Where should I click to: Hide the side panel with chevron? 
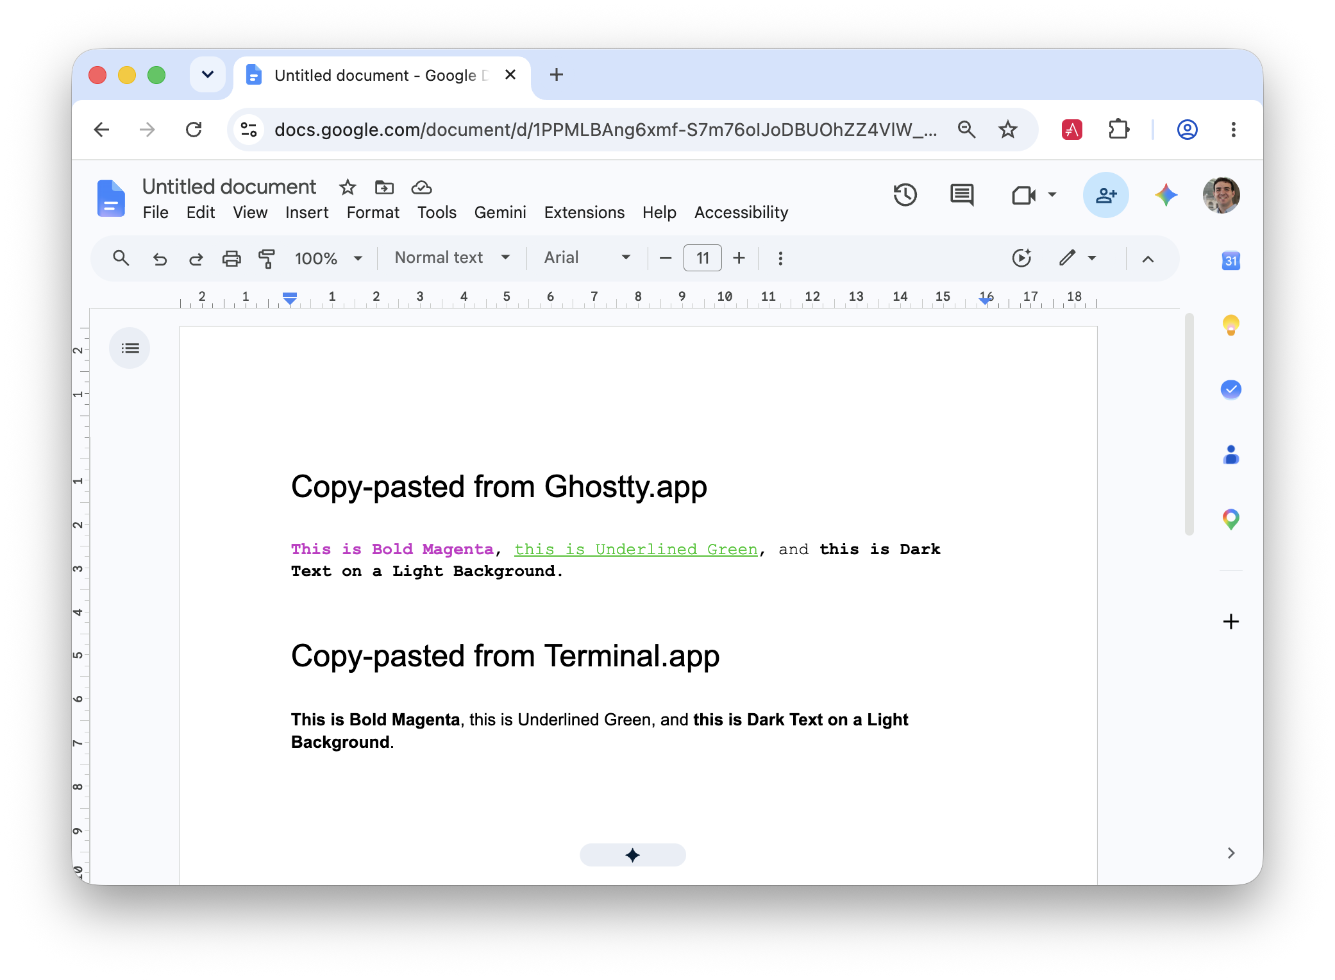pyautogui.click(x=1230, y=852)
